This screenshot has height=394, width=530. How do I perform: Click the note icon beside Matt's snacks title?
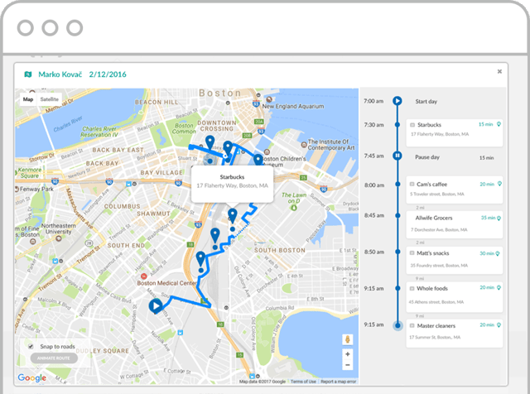pyautogui.click(x=412, y=253)
